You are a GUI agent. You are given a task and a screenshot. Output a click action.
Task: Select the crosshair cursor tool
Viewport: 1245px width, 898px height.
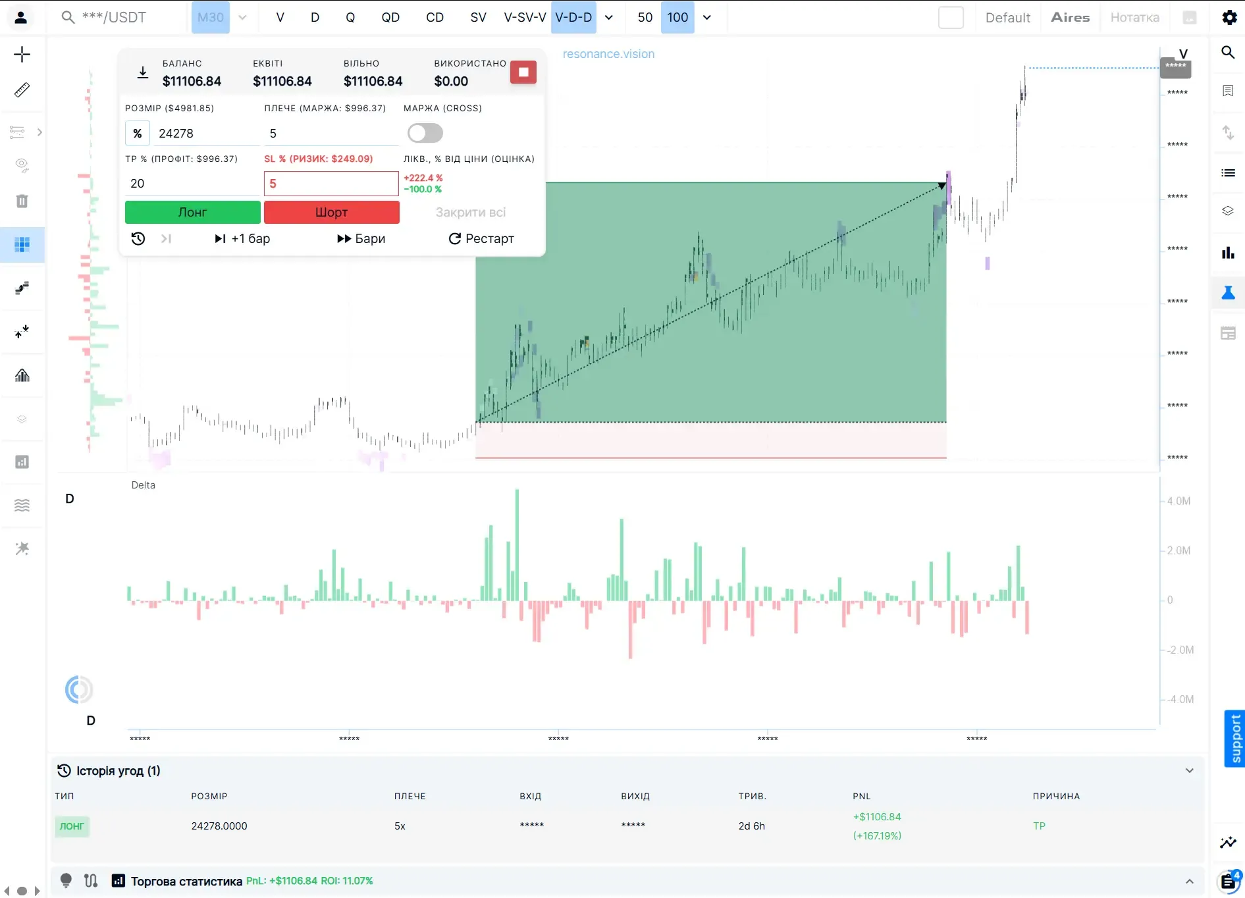point(22,54)
